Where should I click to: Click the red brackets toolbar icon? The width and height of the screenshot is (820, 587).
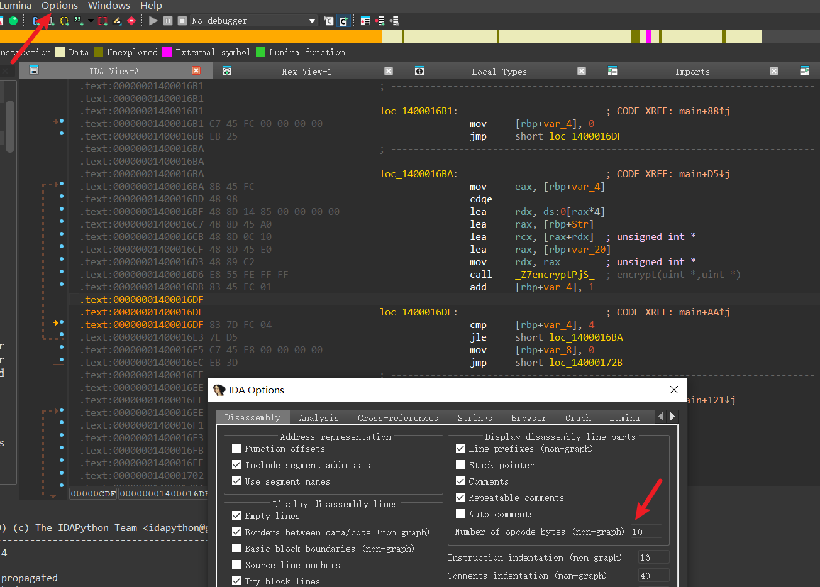[102, 21]
